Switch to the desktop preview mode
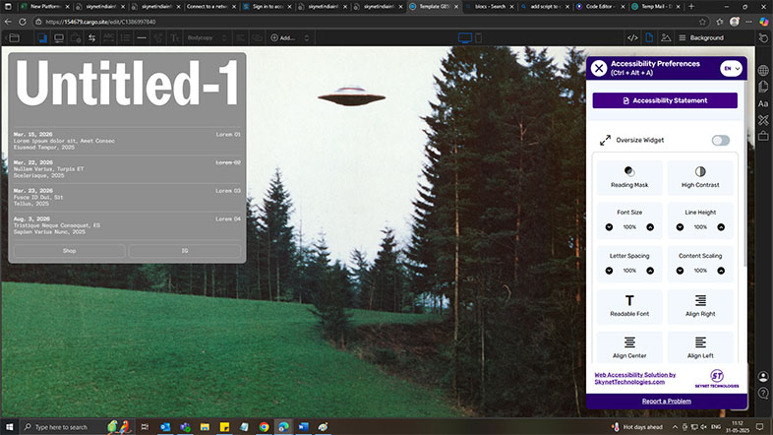The height and width of the screenshot is (435, 773). 464,38
